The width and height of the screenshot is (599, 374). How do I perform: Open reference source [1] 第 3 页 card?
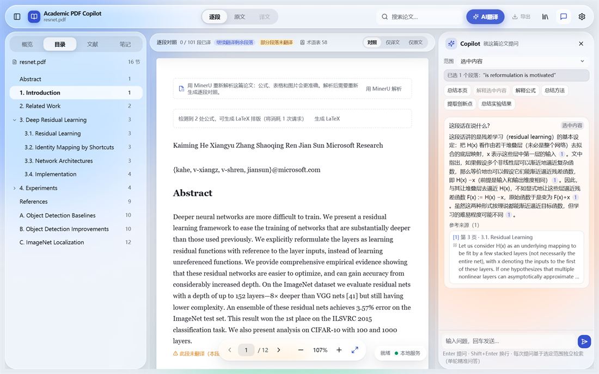coord(516,257)
